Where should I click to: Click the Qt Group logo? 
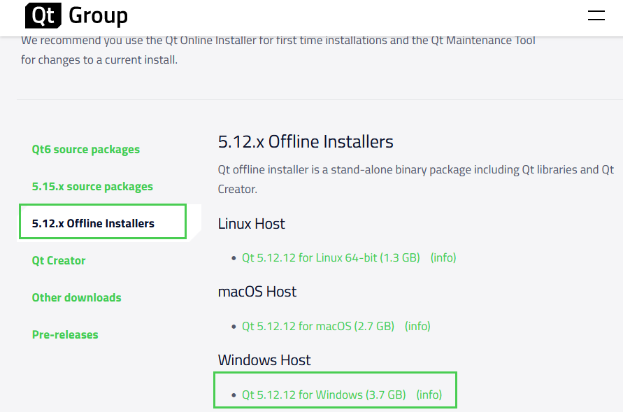(x=76, y=15)
